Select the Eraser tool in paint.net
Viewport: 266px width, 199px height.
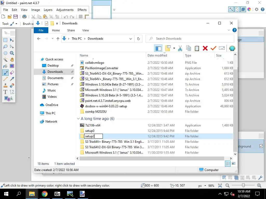(12, 73)
